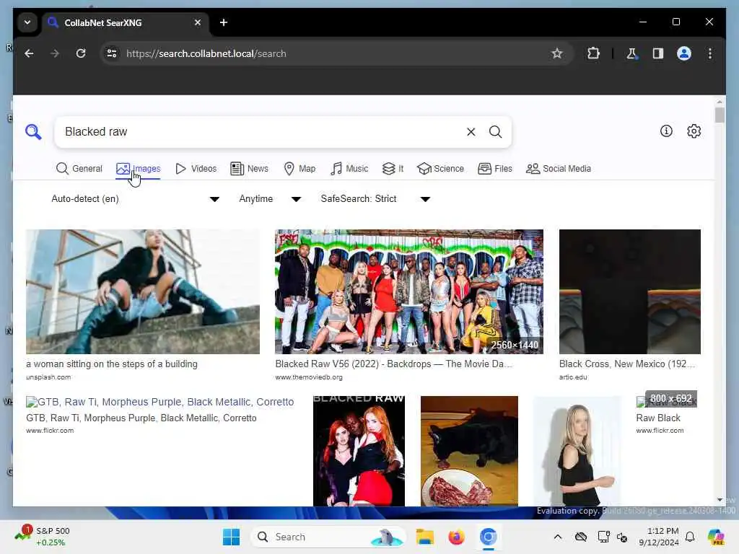
Task: Open Chrome Labs flask icon
Action: [631, 53]
